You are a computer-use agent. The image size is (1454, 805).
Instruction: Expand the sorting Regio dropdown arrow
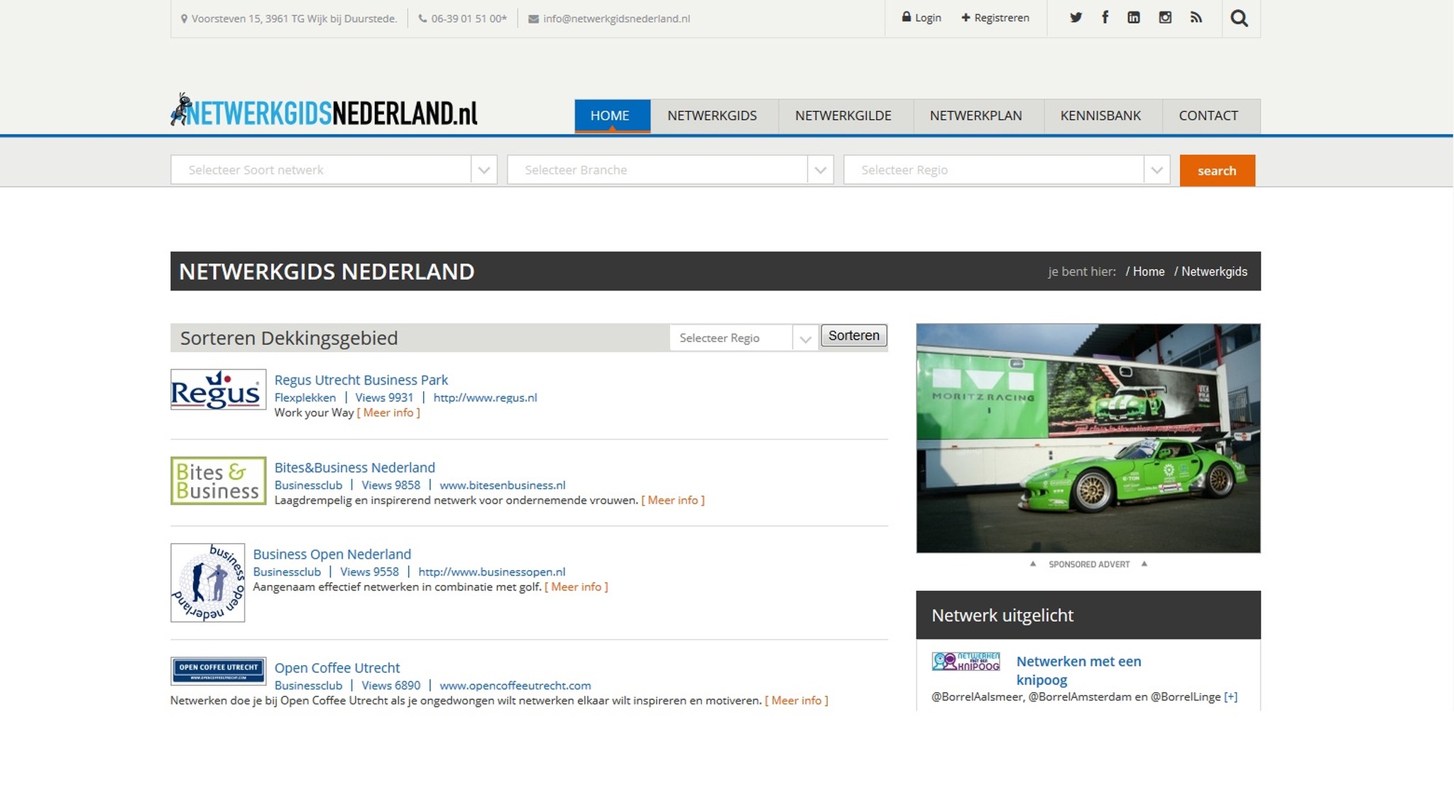805,339
